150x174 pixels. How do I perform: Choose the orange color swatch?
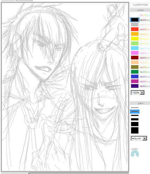135,34
